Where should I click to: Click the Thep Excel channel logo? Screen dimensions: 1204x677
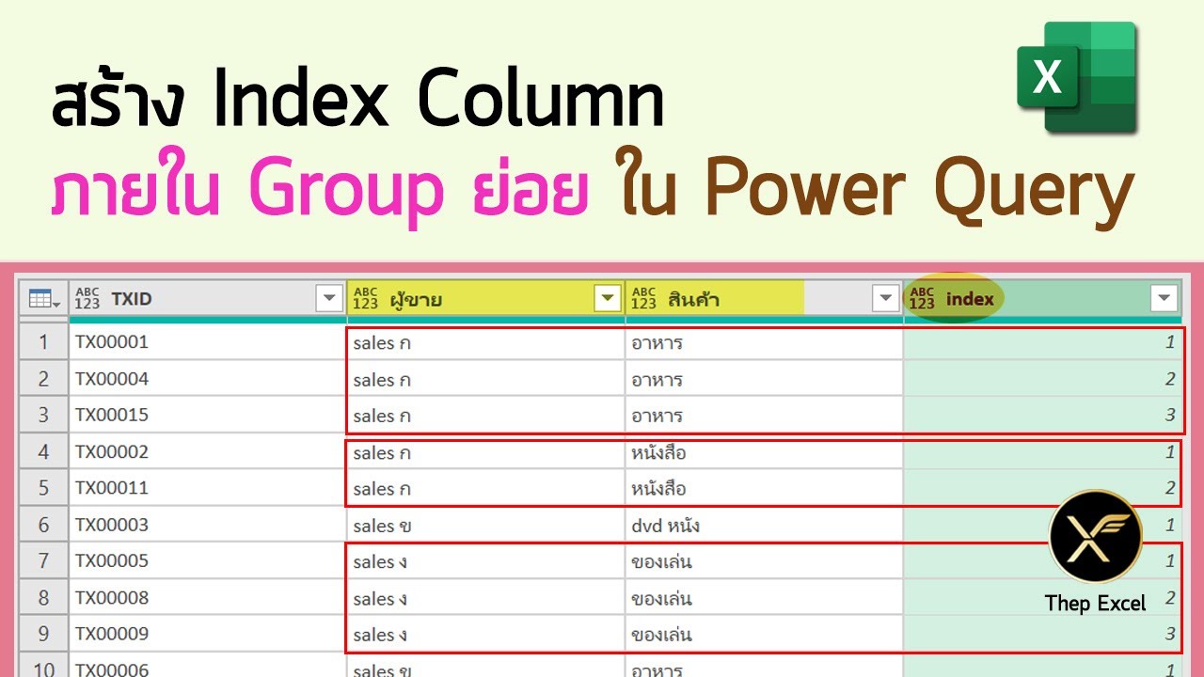coord(1095,536)
